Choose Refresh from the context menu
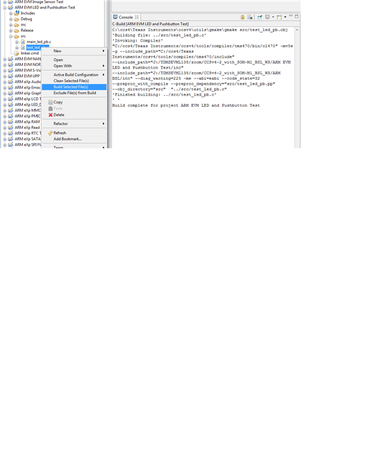The width and height of the screenshot is (382, 458). (74, 133)
